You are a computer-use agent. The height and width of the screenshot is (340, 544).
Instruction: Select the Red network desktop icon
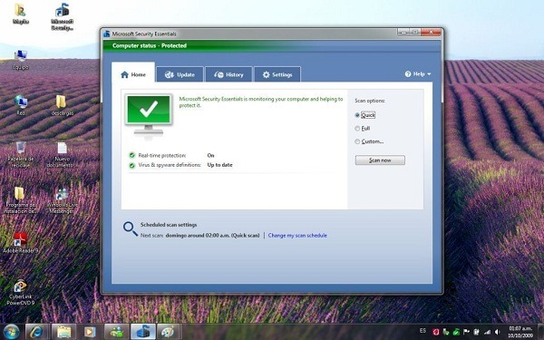tap(21, 105)
